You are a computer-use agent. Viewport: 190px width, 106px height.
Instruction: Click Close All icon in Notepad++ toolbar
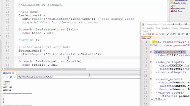click(160, 34)
